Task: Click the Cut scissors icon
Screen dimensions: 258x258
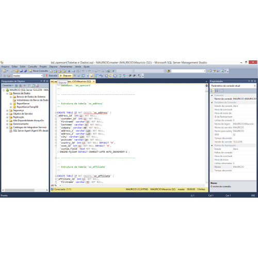Action: (69, 71)
